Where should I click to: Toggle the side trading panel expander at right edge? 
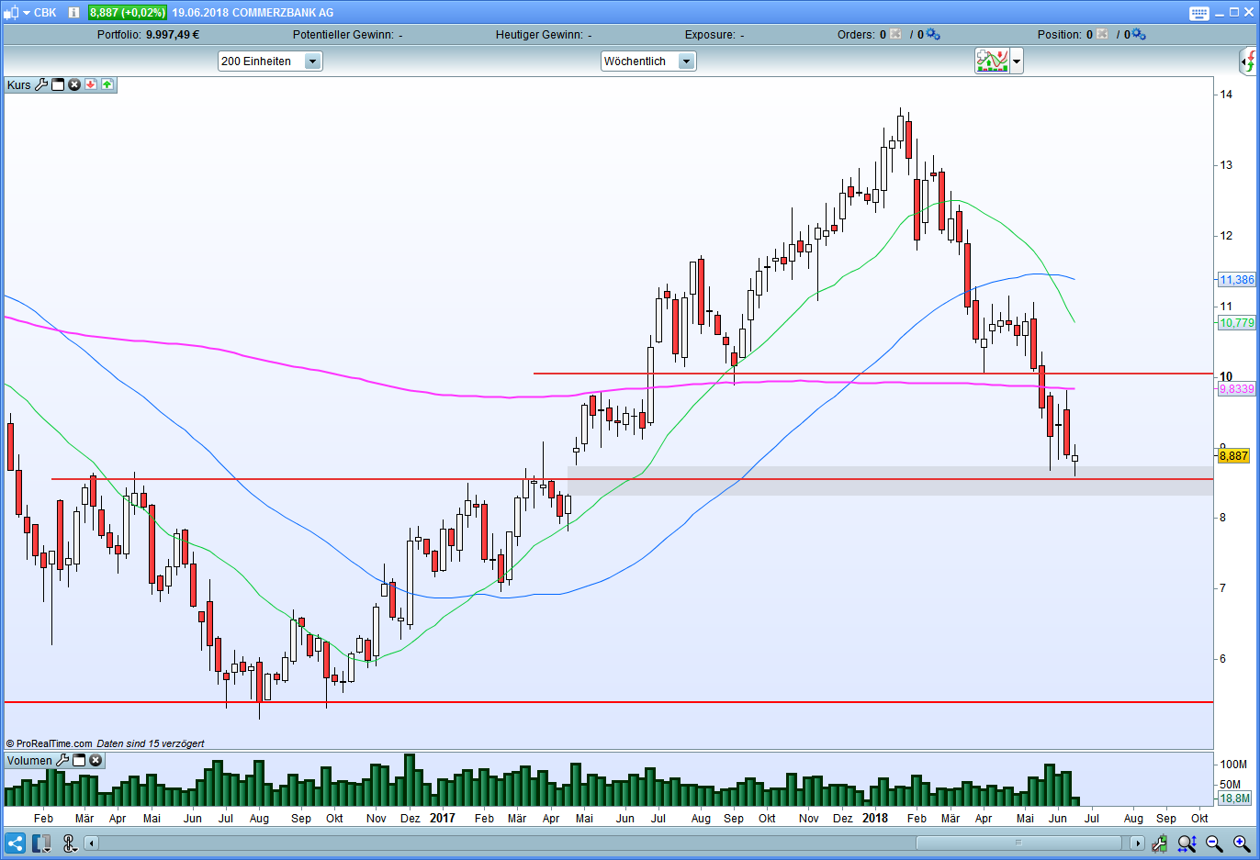[1248, 61]
